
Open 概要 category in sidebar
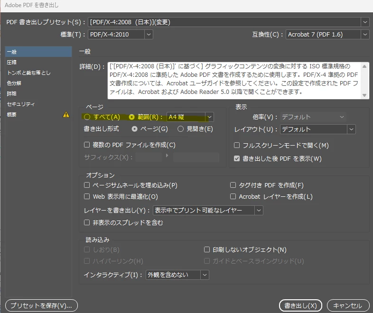point(38,115)
